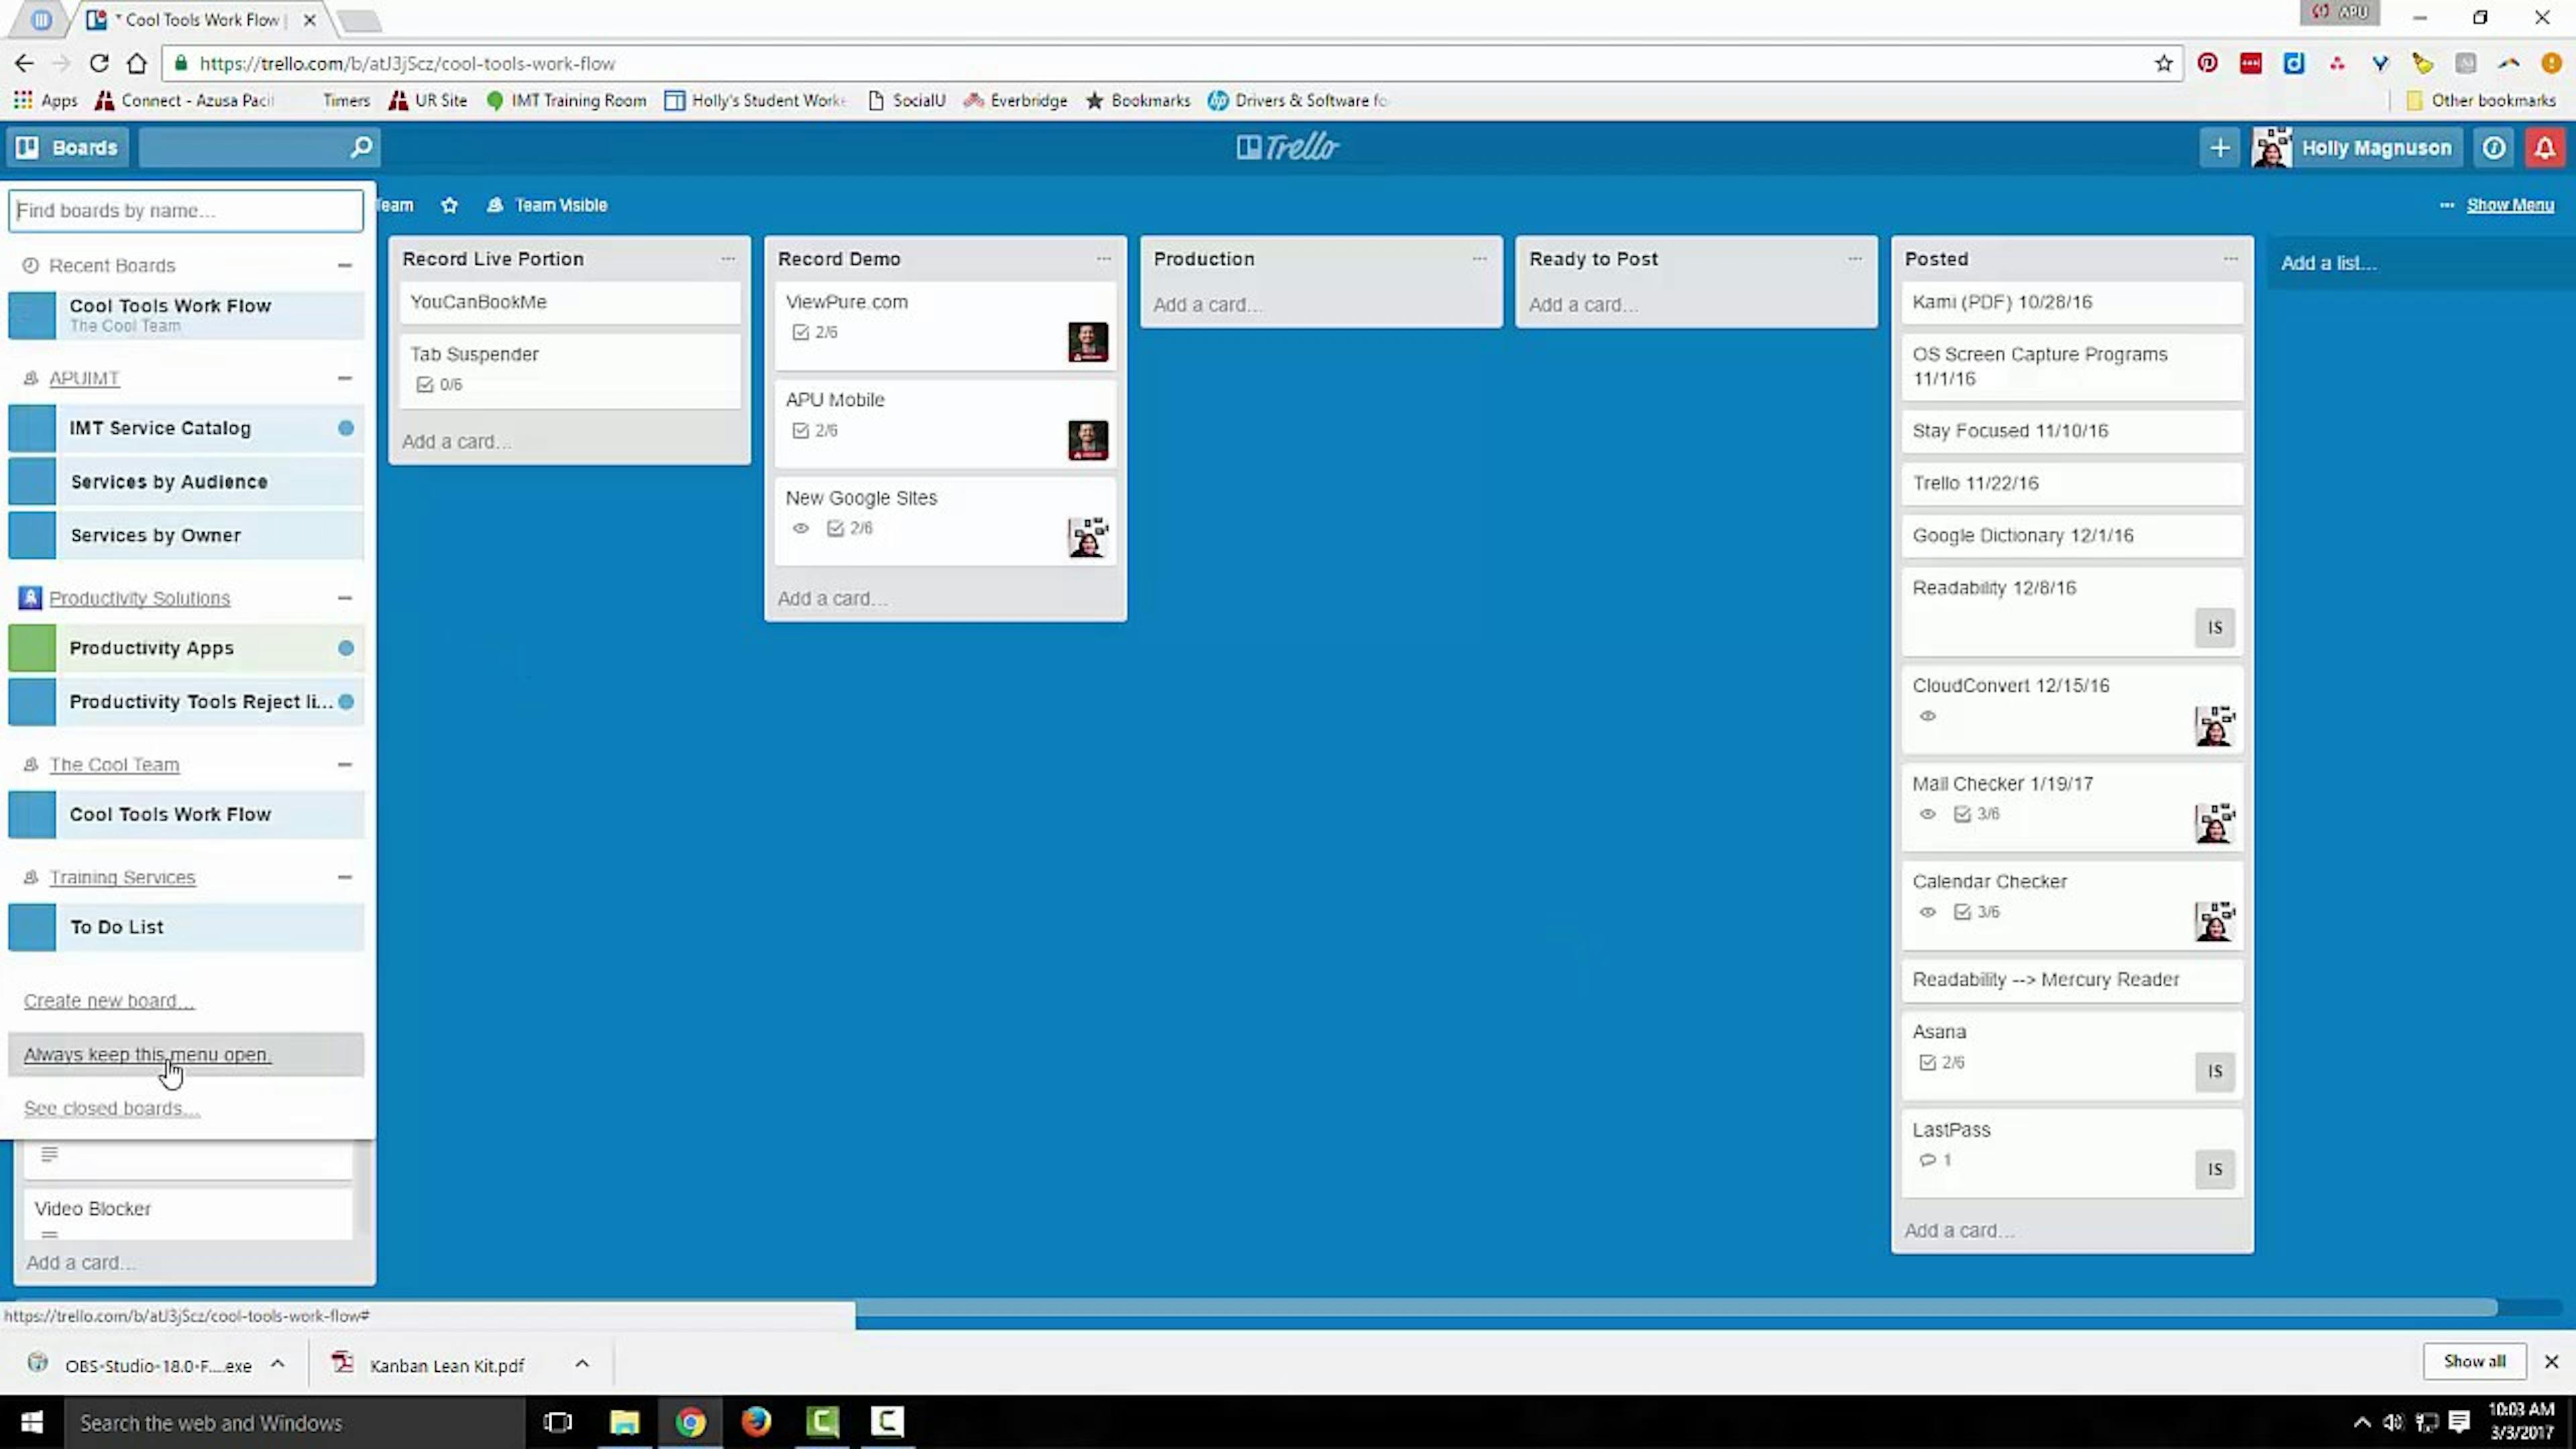Click the Trello logo at the top center
This screenshot has width=2576, height=1449.
point(1287,148)
